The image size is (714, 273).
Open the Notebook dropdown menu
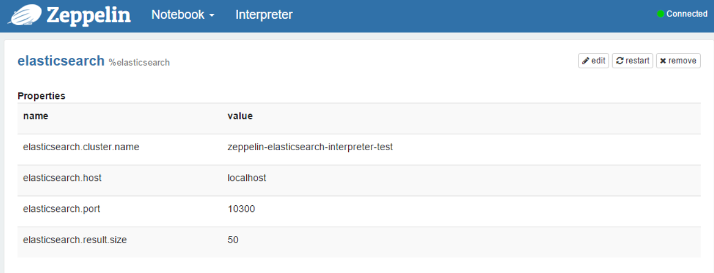pos(182,15)
